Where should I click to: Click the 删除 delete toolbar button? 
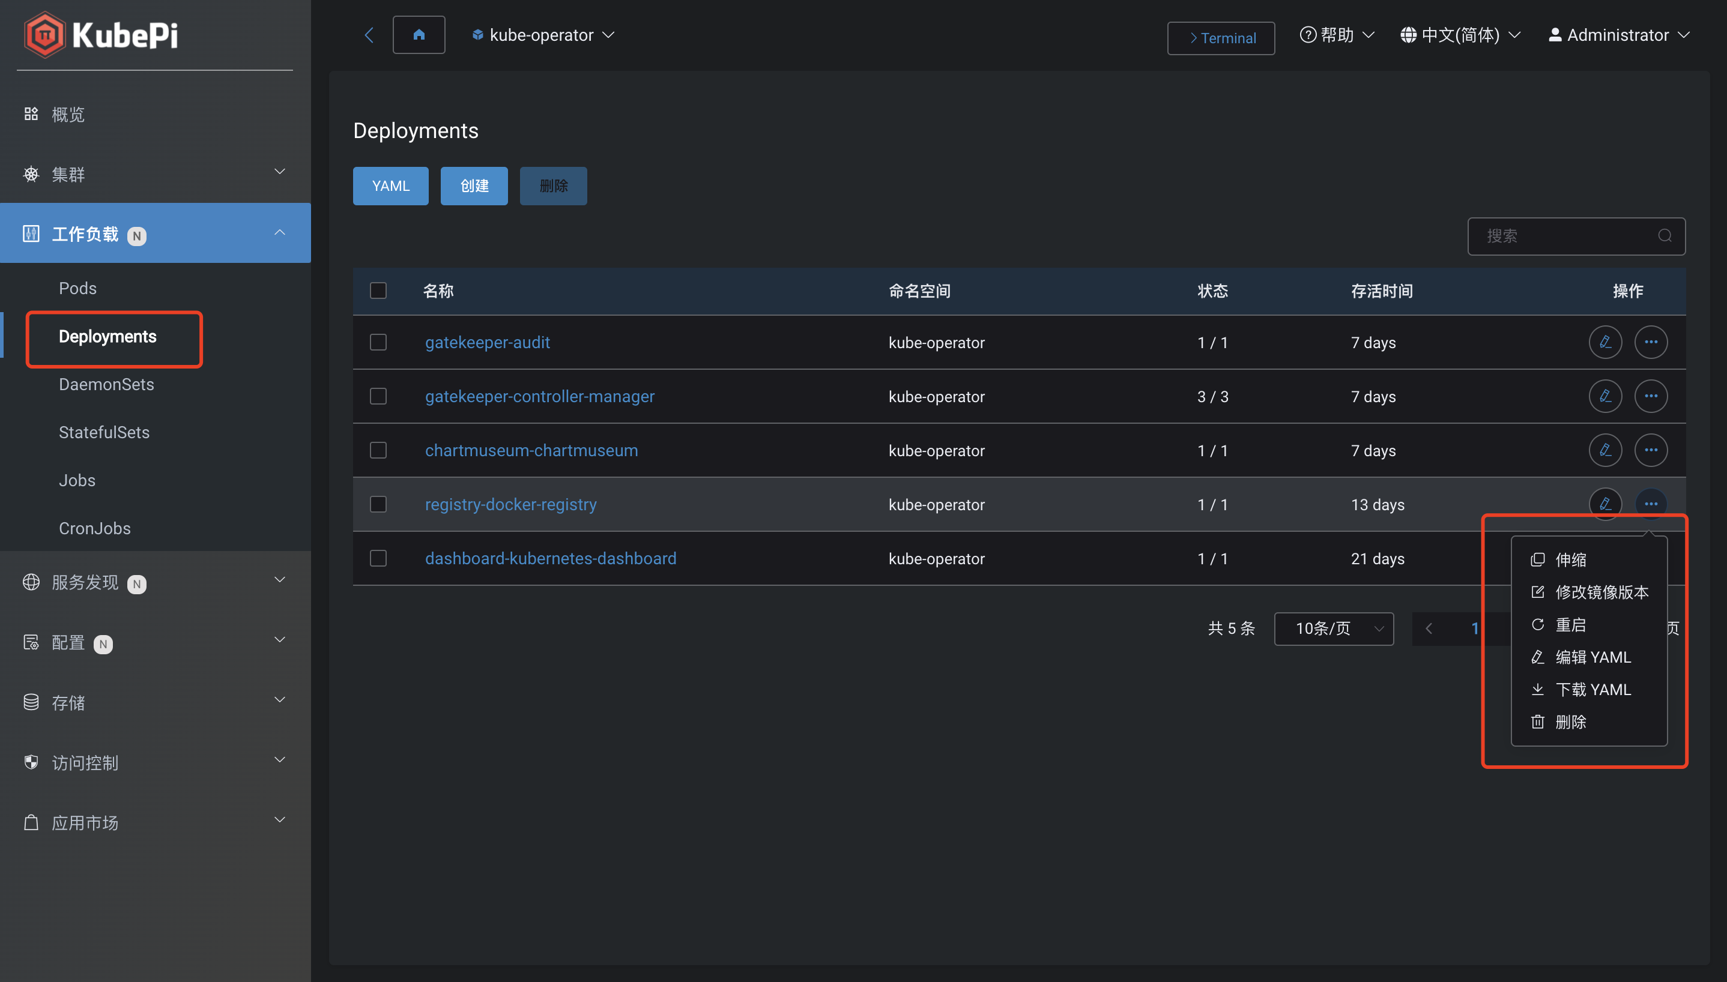tap(553, 185)
